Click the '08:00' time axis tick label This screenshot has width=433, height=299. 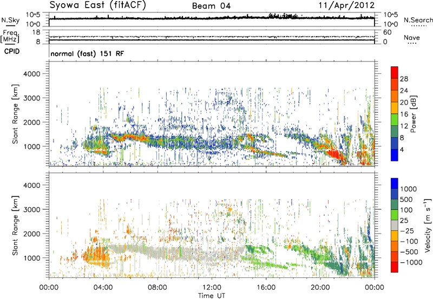(157, 288)
